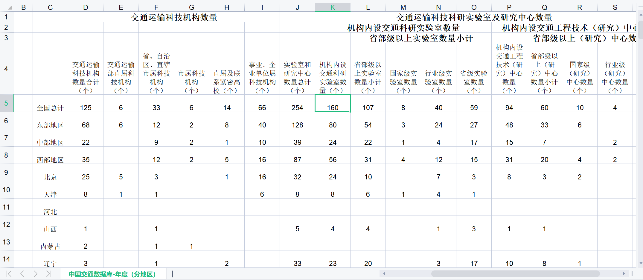
Task: Select row 5 header
Action: [6, 103]
